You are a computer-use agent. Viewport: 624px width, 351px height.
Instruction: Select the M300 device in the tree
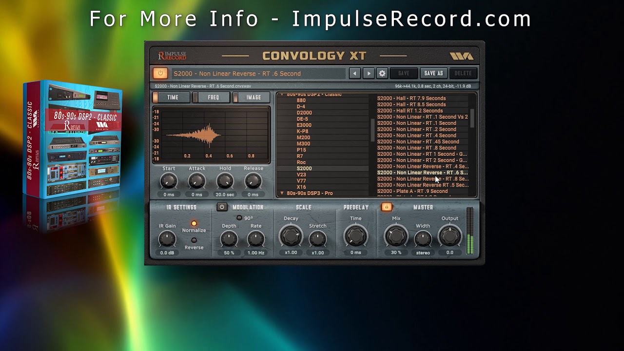coord(303,144)
